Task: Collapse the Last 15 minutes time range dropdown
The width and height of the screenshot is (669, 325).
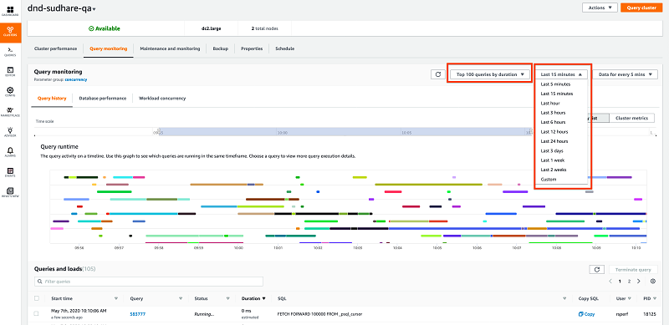Action: tap(561, 74)
